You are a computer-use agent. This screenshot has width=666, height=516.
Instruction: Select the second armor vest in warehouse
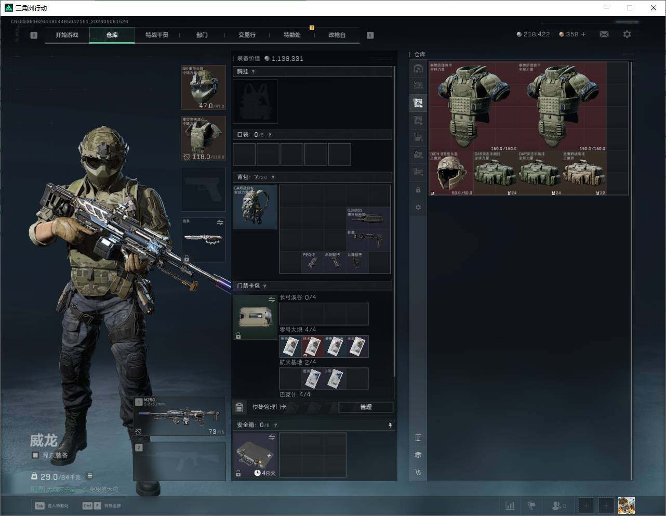(x=562, y=107)
